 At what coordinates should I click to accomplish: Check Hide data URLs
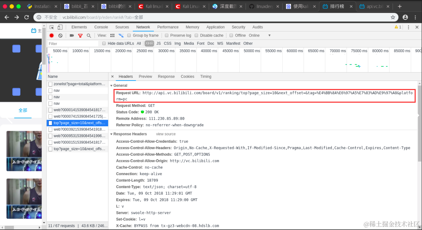coord(104,44)
